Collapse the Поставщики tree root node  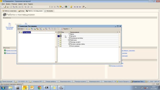pyautogui.click(x=19, y=32)
